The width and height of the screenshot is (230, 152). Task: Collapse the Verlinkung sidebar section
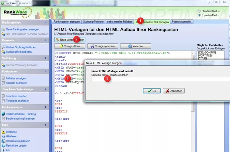coord(45,58)
